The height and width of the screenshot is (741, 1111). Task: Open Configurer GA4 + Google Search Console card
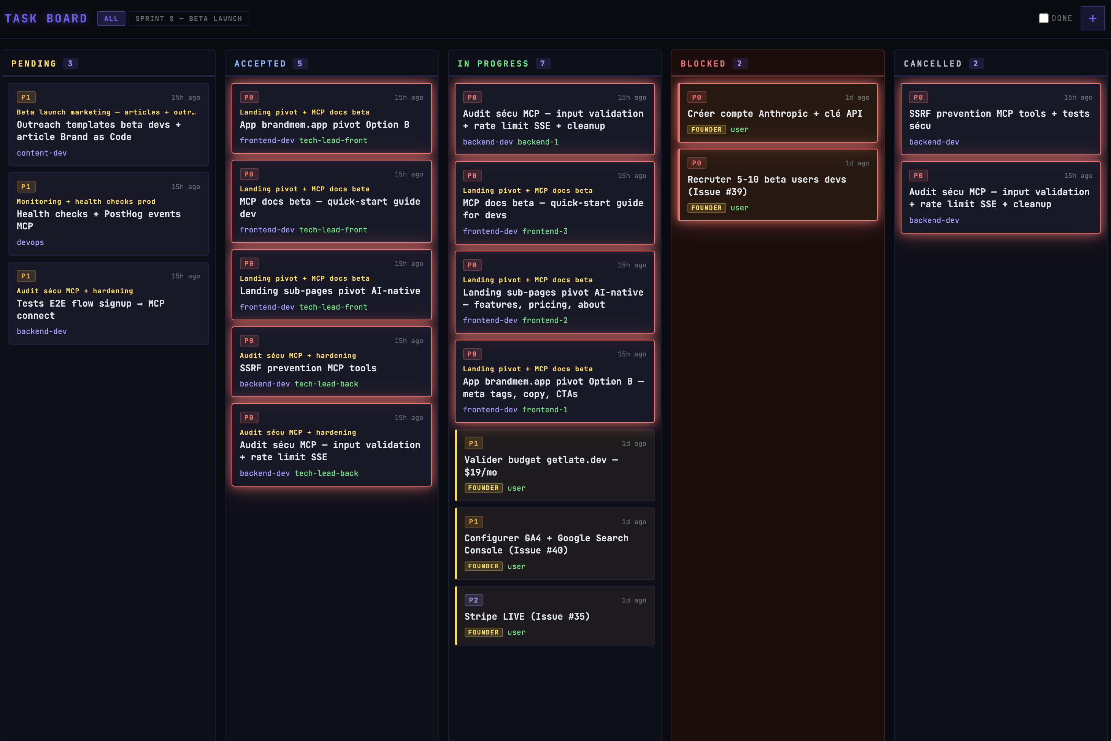click(554, 544)
